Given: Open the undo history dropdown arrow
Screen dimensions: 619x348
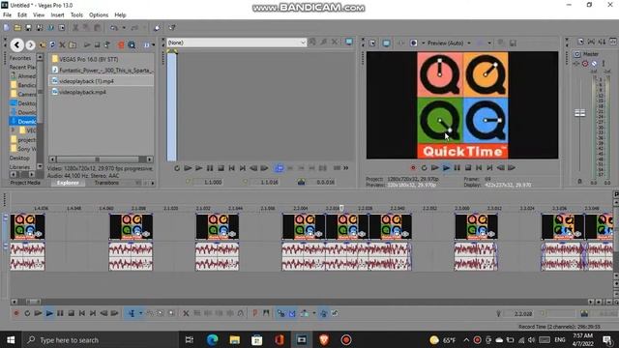Looking at the screenshot, I should (x=124, y=28).
